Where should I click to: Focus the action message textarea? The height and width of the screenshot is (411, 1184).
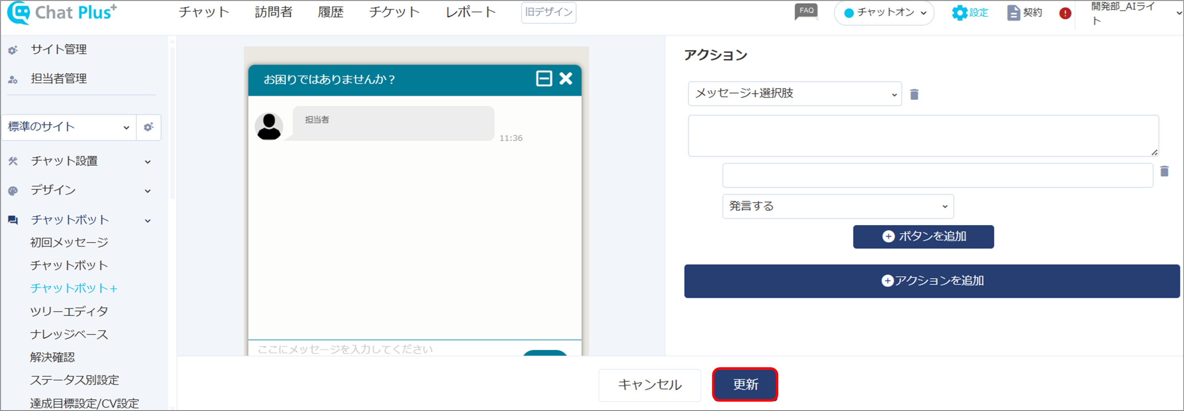point(923,136)
